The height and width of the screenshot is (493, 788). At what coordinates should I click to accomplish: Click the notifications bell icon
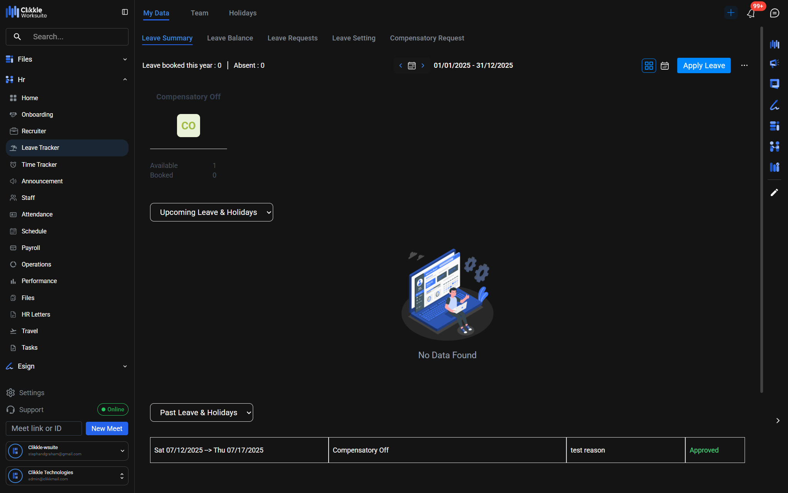[x=751, y=13]
